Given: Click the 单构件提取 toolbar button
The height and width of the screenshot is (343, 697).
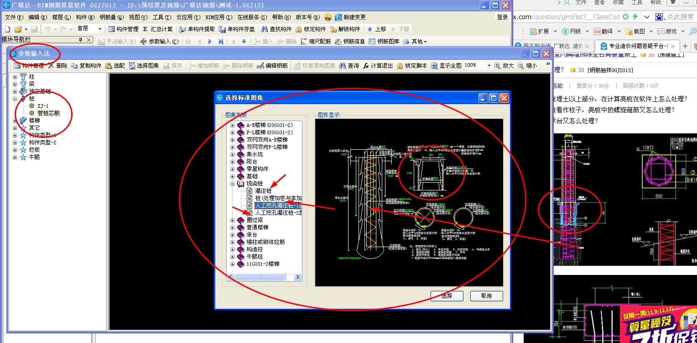Looking at the screenshot, I should (x=197, y=29).
